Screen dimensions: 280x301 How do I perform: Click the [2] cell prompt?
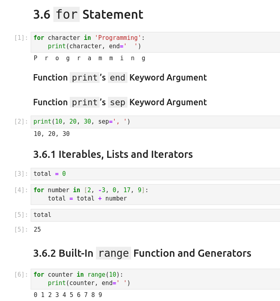point(21,122)
